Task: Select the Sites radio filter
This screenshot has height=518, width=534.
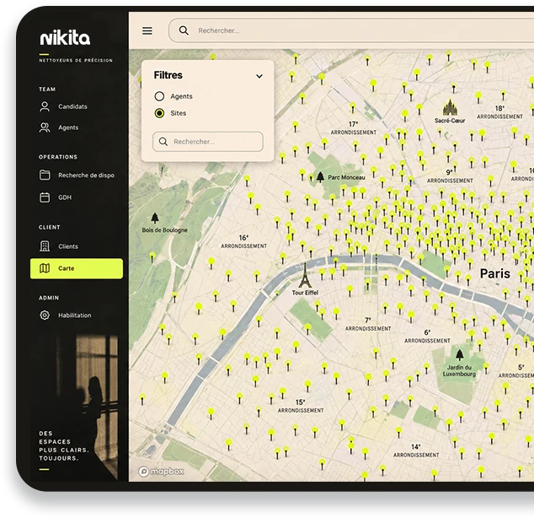Action: [x=159, y=113]
